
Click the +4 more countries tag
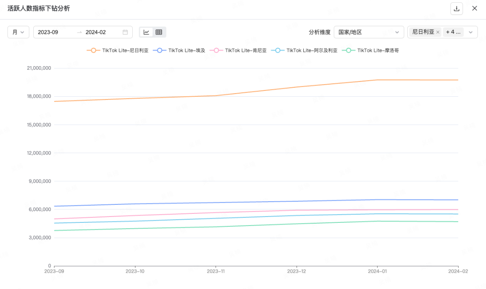click(453, 32)
